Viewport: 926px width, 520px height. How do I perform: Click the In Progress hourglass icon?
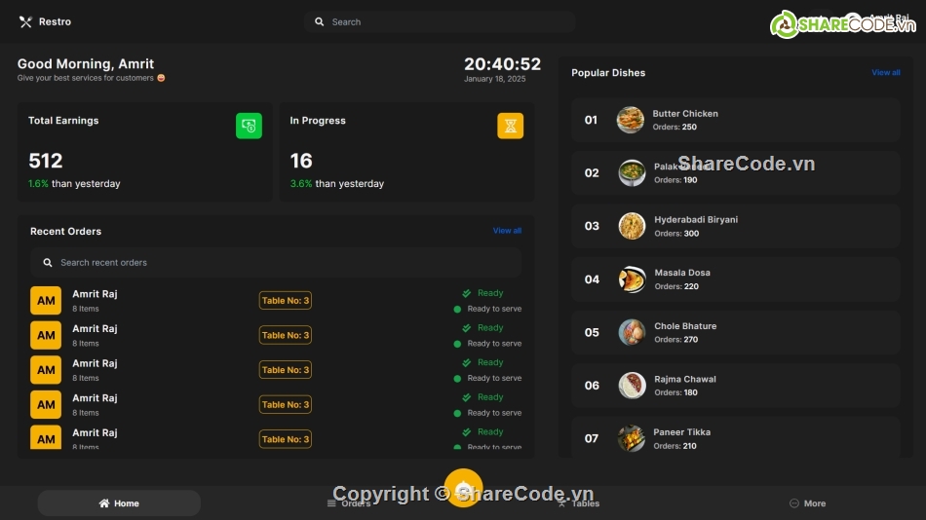tap(511, 126)
